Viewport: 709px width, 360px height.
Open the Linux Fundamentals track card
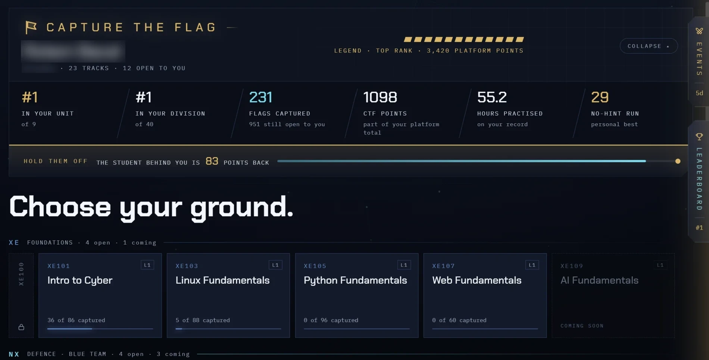pyautogui.click(x=228, y=295)
